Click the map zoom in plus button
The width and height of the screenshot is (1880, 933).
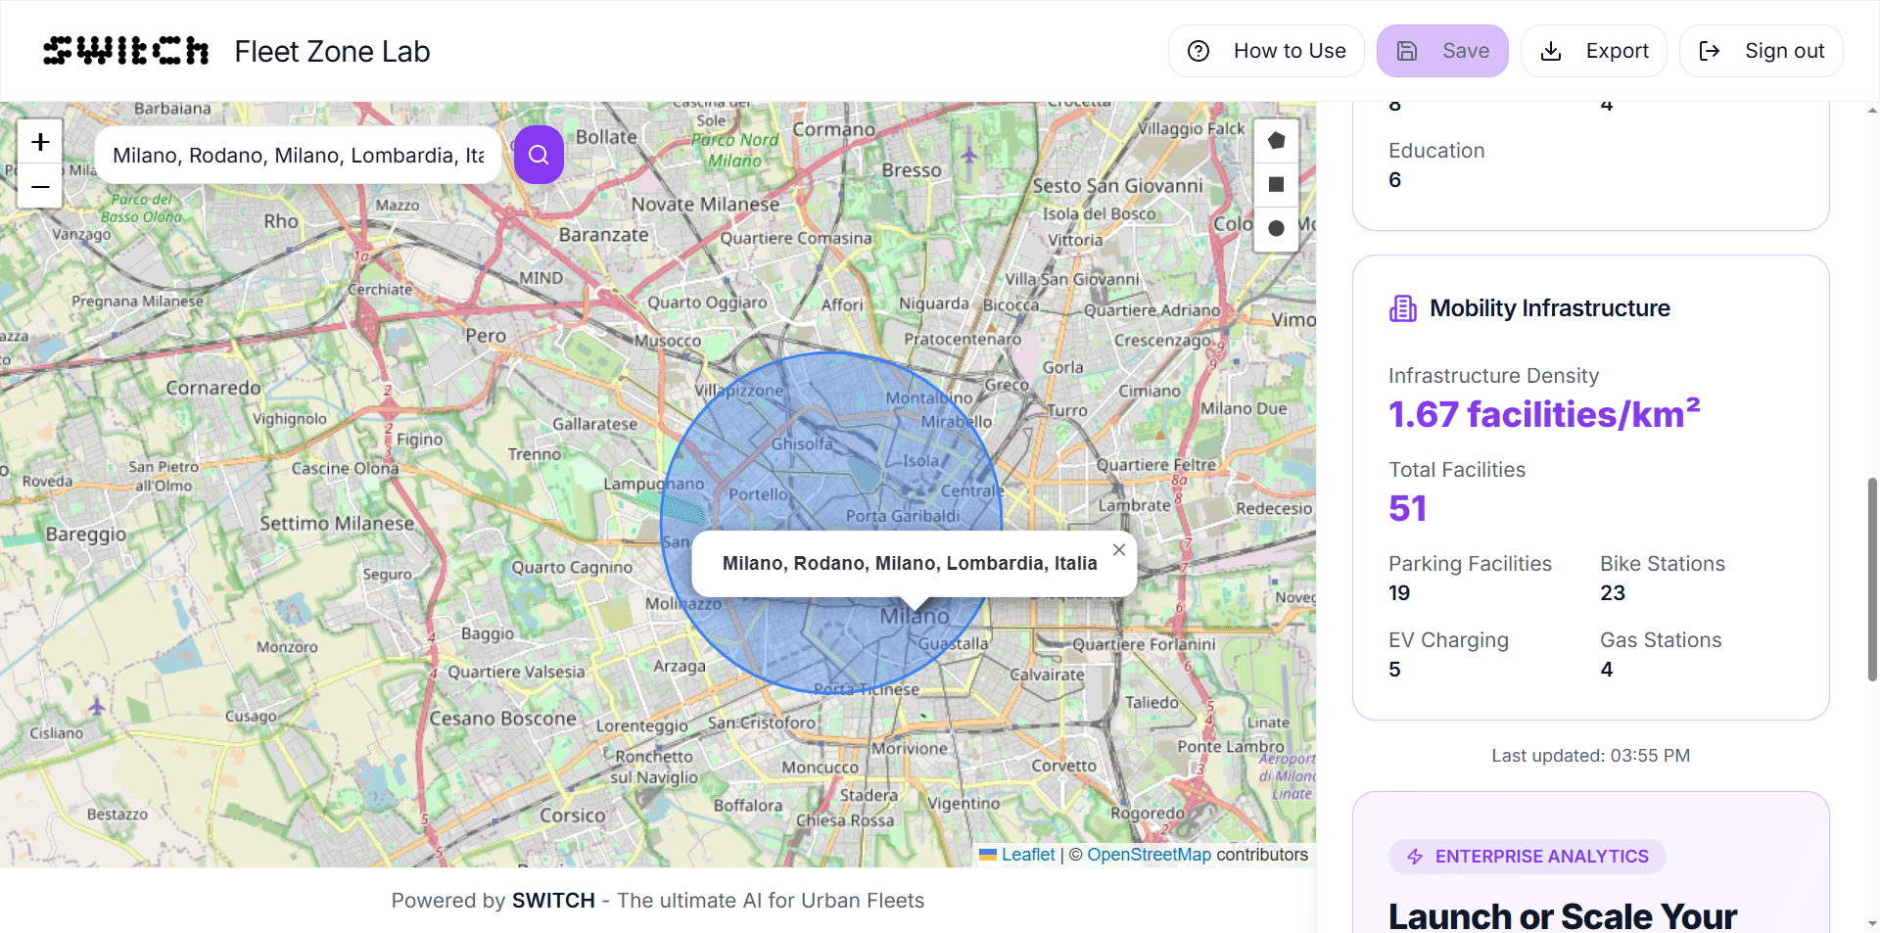40,142
